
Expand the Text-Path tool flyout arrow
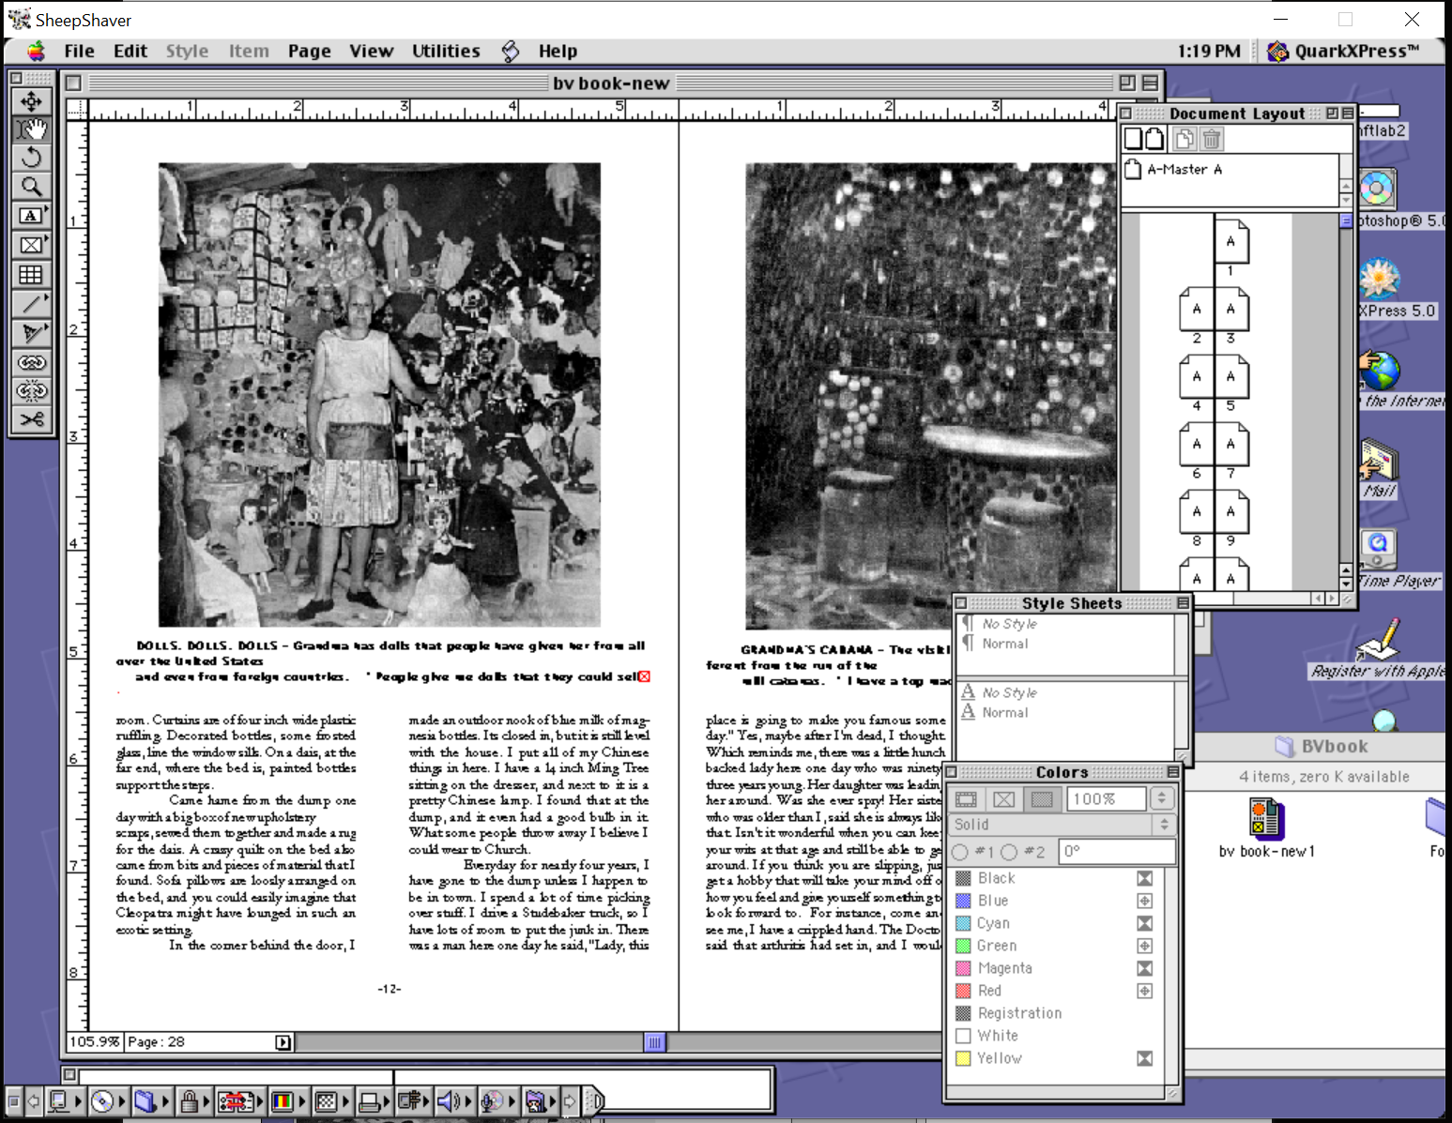[x=46, y=325]
